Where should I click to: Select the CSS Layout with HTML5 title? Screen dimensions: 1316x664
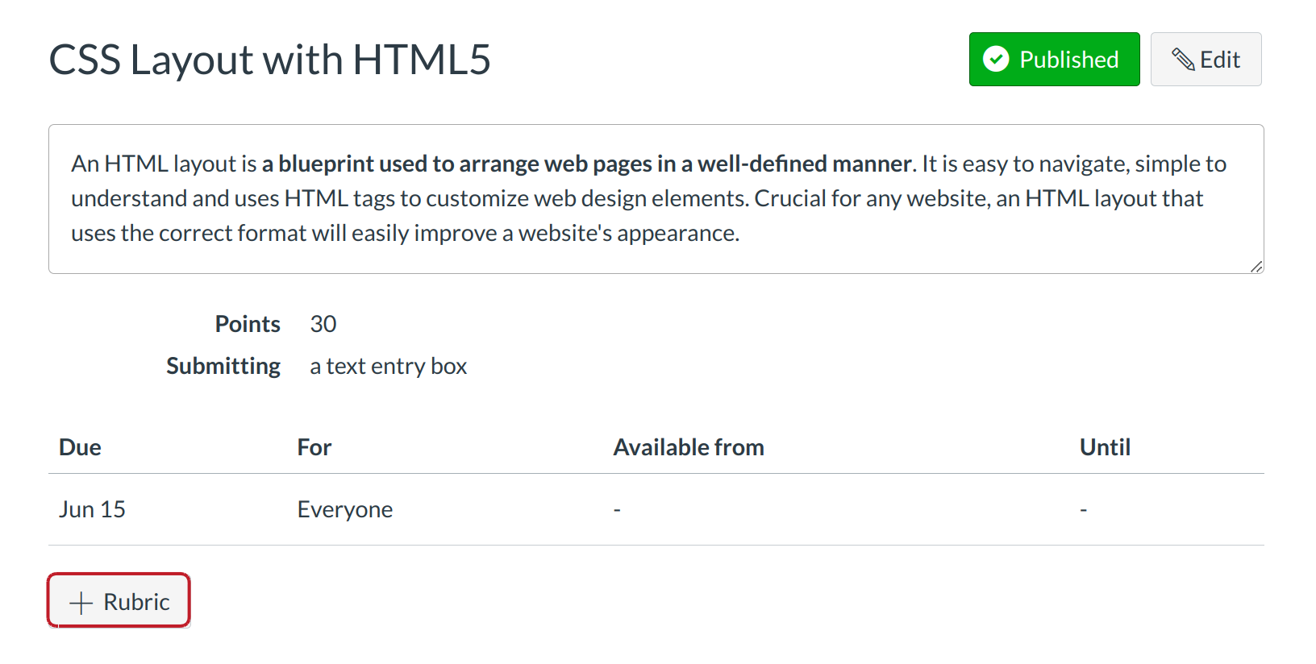tap(270, 60)
